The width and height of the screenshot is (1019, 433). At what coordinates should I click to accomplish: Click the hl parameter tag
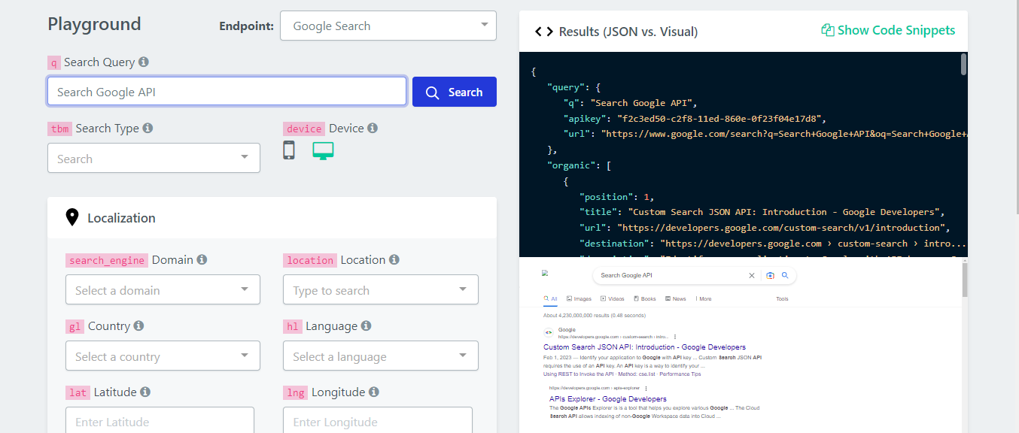[293, 326]
